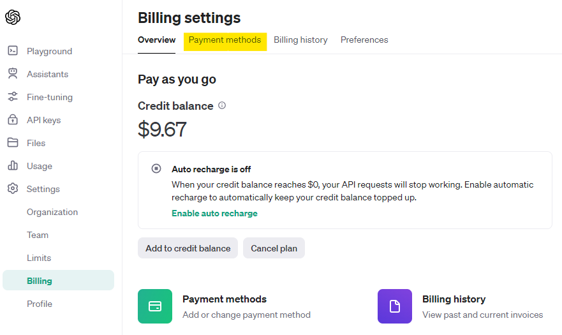562x335 pixels.
Task: Click the OpenAI logo icon
Action: coord(13,18)
